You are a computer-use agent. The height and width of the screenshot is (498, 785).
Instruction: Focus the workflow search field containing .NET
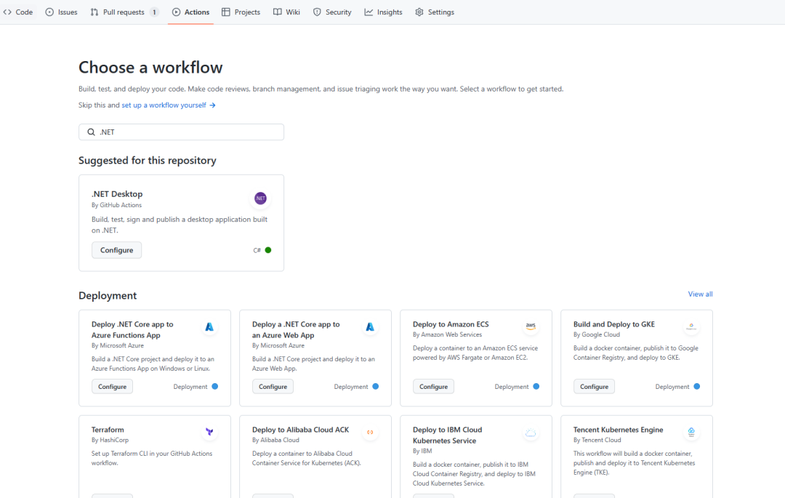point(181,132)
